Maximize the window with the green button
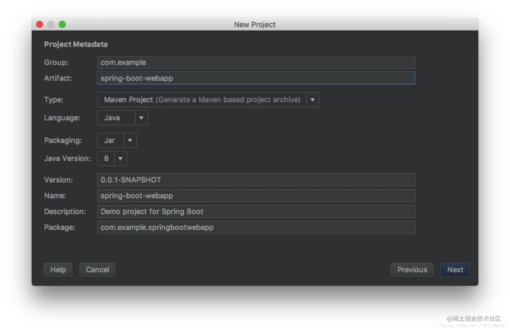The width and height of the screenshot is (510, 331). pyautogui.click(x=62, y=24)
